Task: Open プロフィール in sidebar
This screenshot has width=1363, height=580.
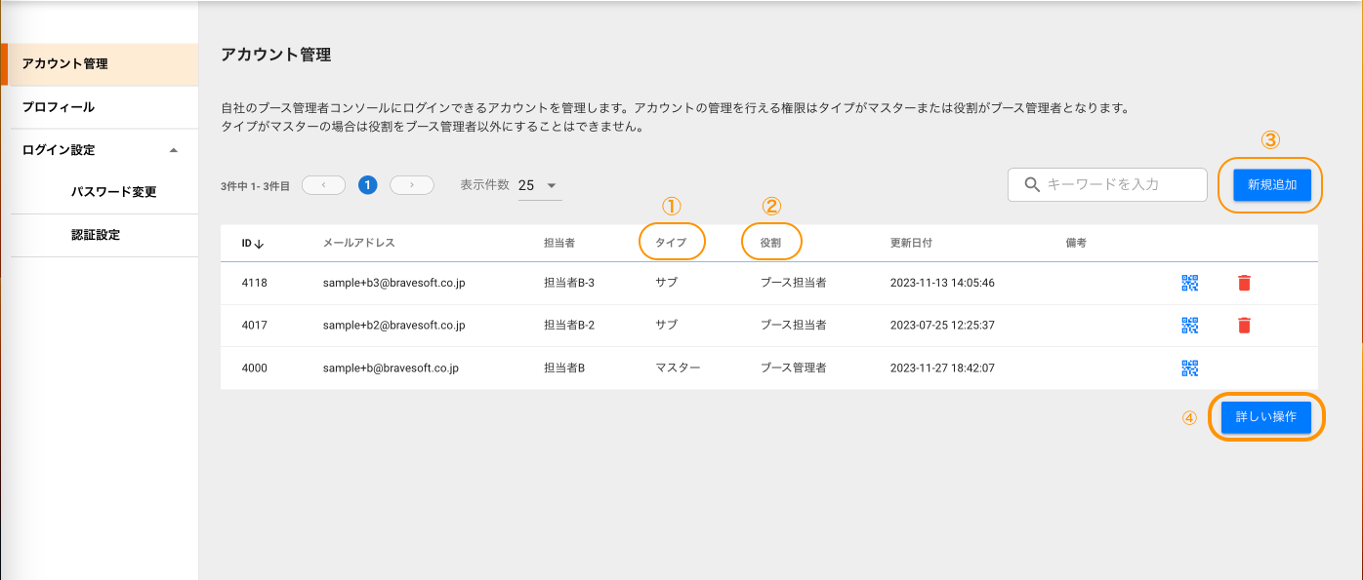Action: (x=100, y=107)
